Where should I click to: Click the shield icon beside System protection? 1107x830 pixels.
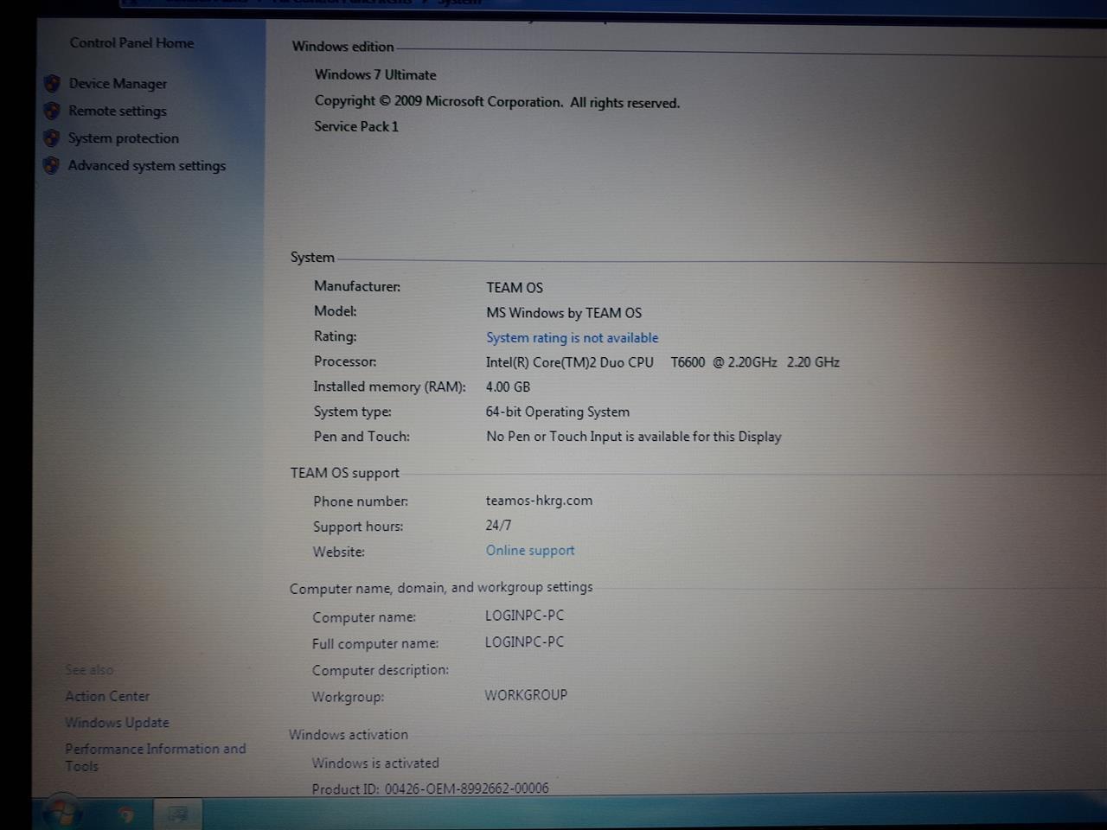pyautogui.click(x=52, y=138)
